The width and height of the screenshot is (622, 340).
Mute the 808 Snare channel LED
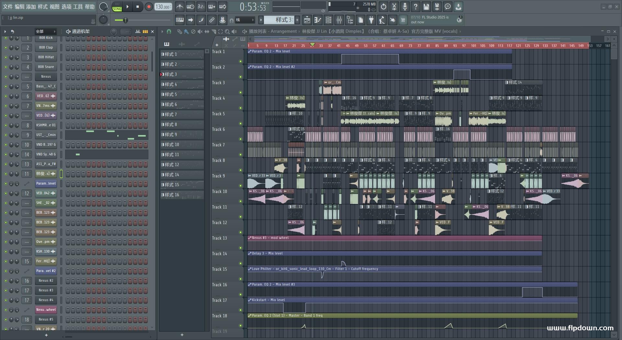pyautogui.click(x=6, y=67)
